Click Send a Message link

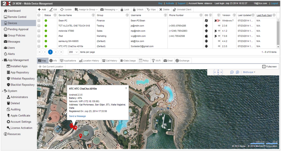77,116
